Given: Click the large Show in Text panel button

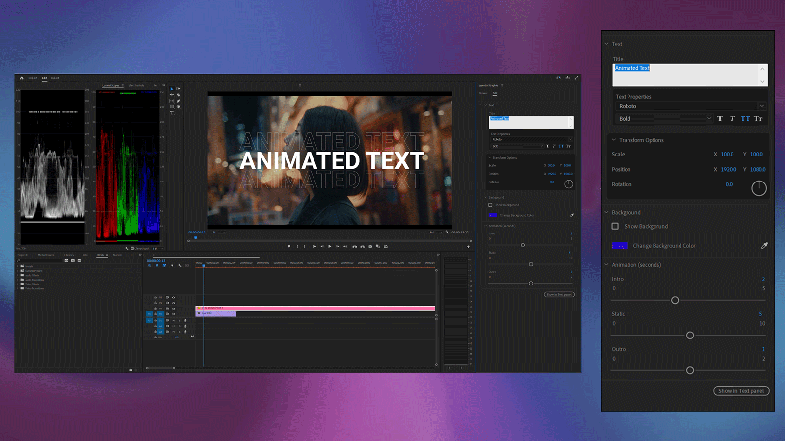Looking at the screenshot, I should 741,391.
